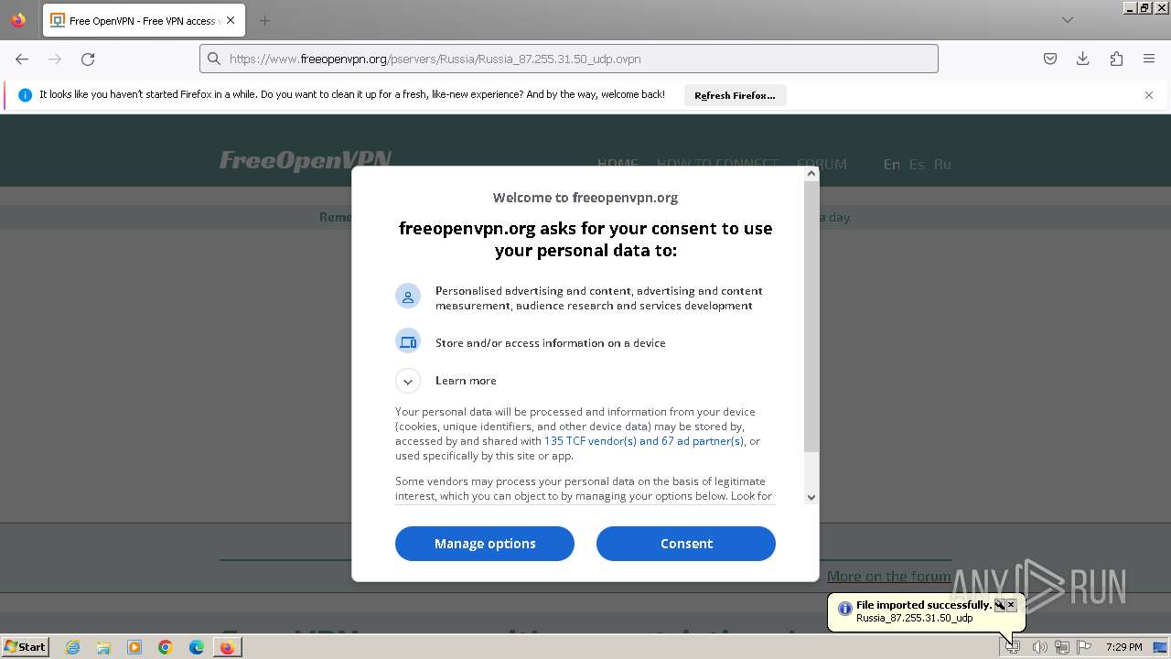This screenshot has height=659, width=1171.
Task: Open the Firefox Pocket save icon
Action: click(1050, 59)
